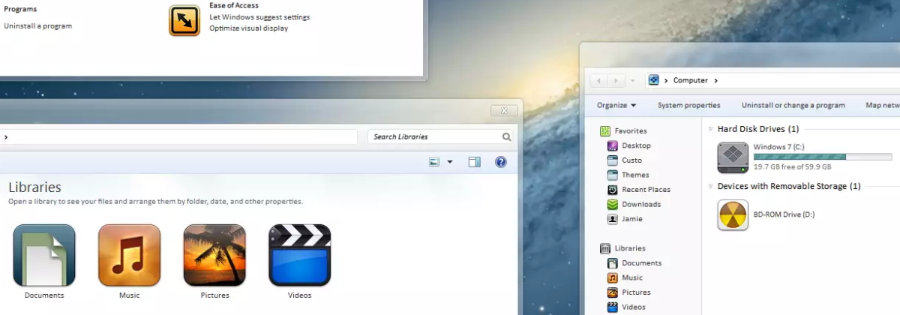900x315 pixels.
Task: Click System properties toolbar button
Action: click(x=689, y=105)
